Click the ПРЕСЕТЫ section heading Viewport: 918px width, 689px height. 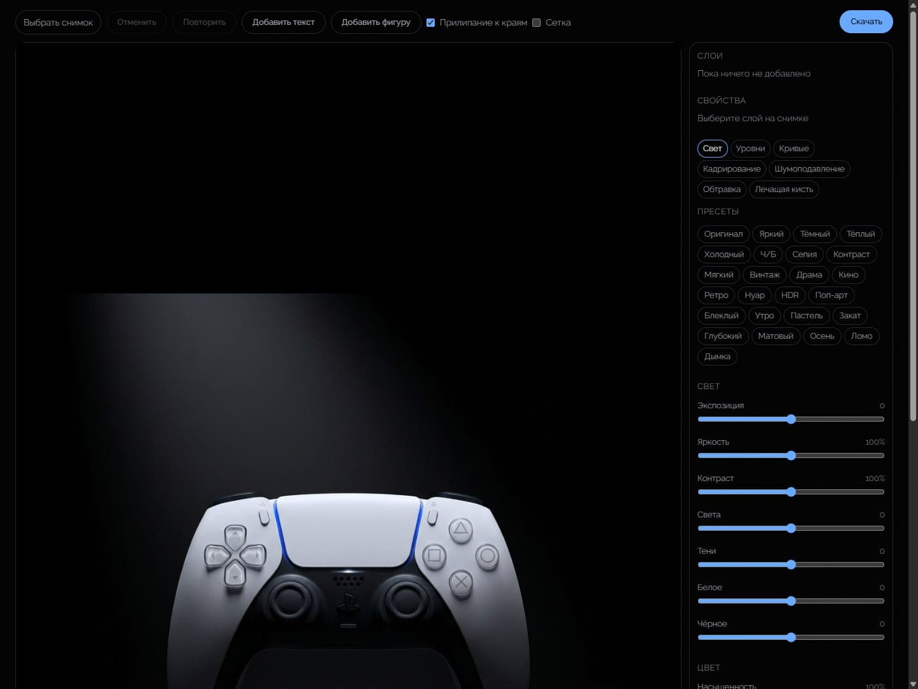point(718,212)
